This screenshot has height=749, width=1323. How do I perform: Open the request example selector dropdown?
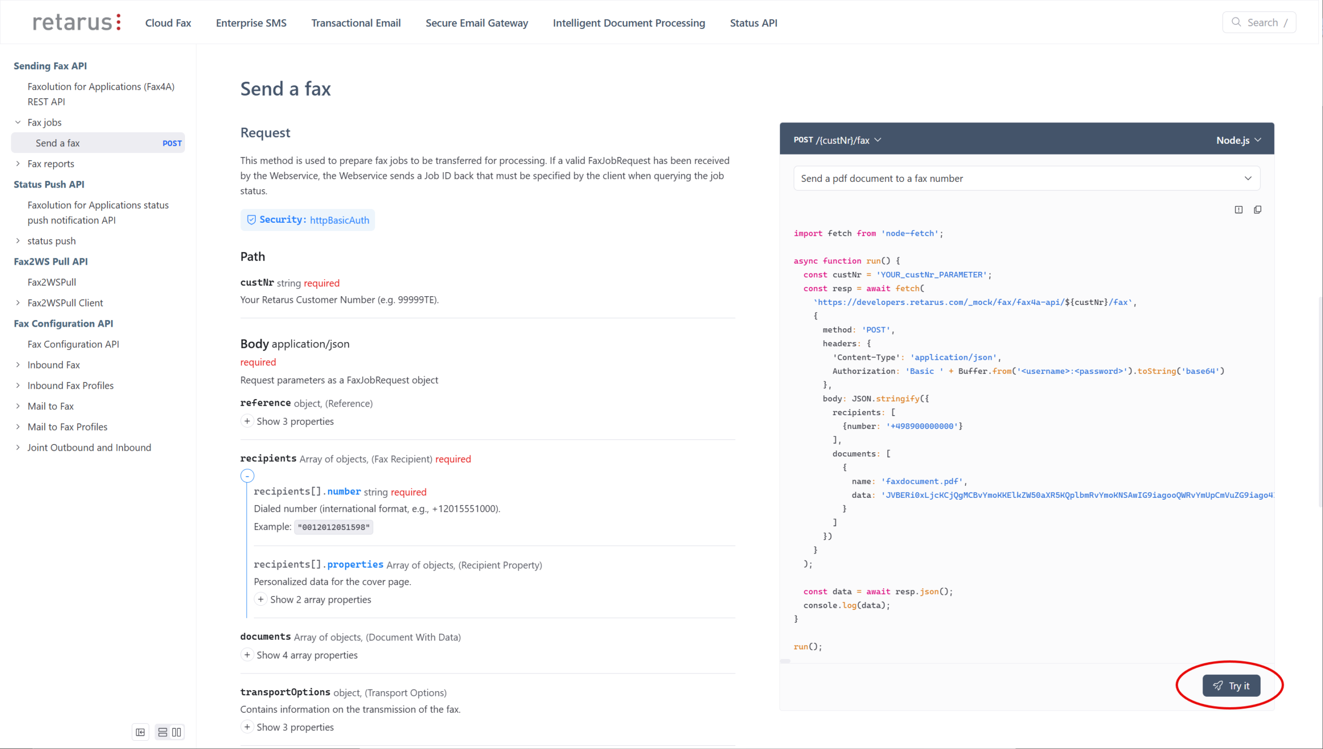point(1026,178)
